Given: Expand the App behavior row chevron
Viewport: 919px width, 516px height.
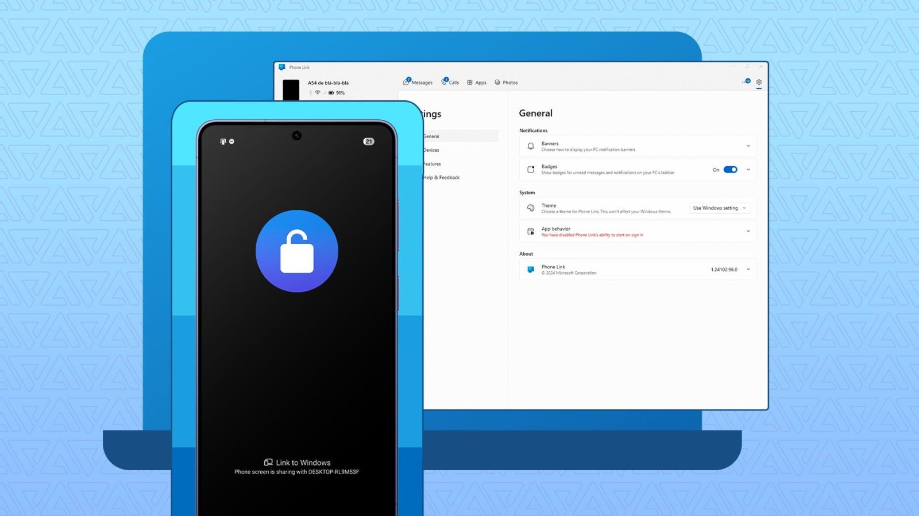Looking at the screenshot, I should pos(748,232).
